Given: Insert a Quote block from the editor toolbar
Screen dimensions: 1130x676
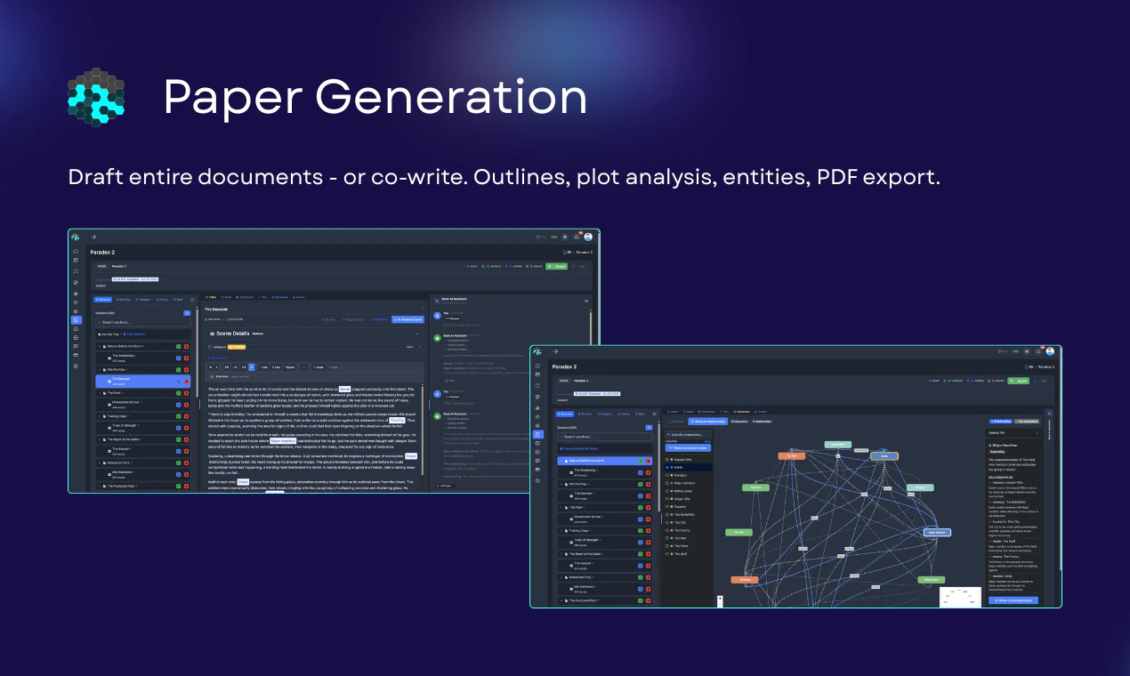Looking at the screenshot, I should pyautogui.click(x=289, y=367).
